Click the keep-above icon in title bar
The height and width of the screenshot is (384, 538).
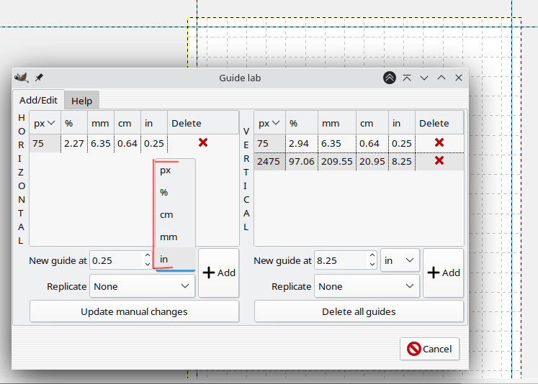click(x=407, y=78)
